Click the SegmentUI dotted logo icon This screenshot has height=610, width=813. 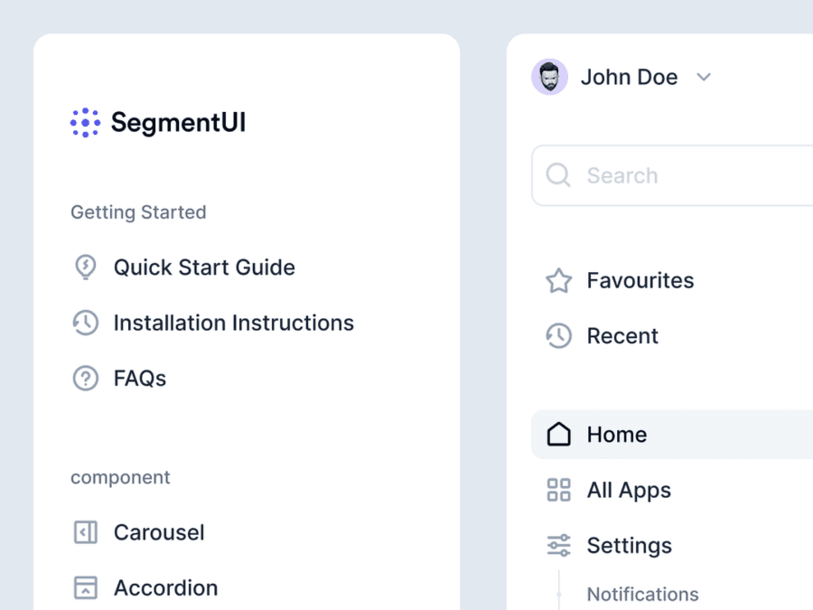pyautogui.click(x=85, y=123)
